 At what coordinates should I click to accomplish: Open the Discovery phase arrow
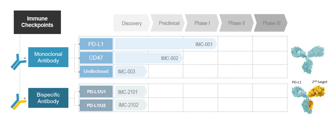132,23
